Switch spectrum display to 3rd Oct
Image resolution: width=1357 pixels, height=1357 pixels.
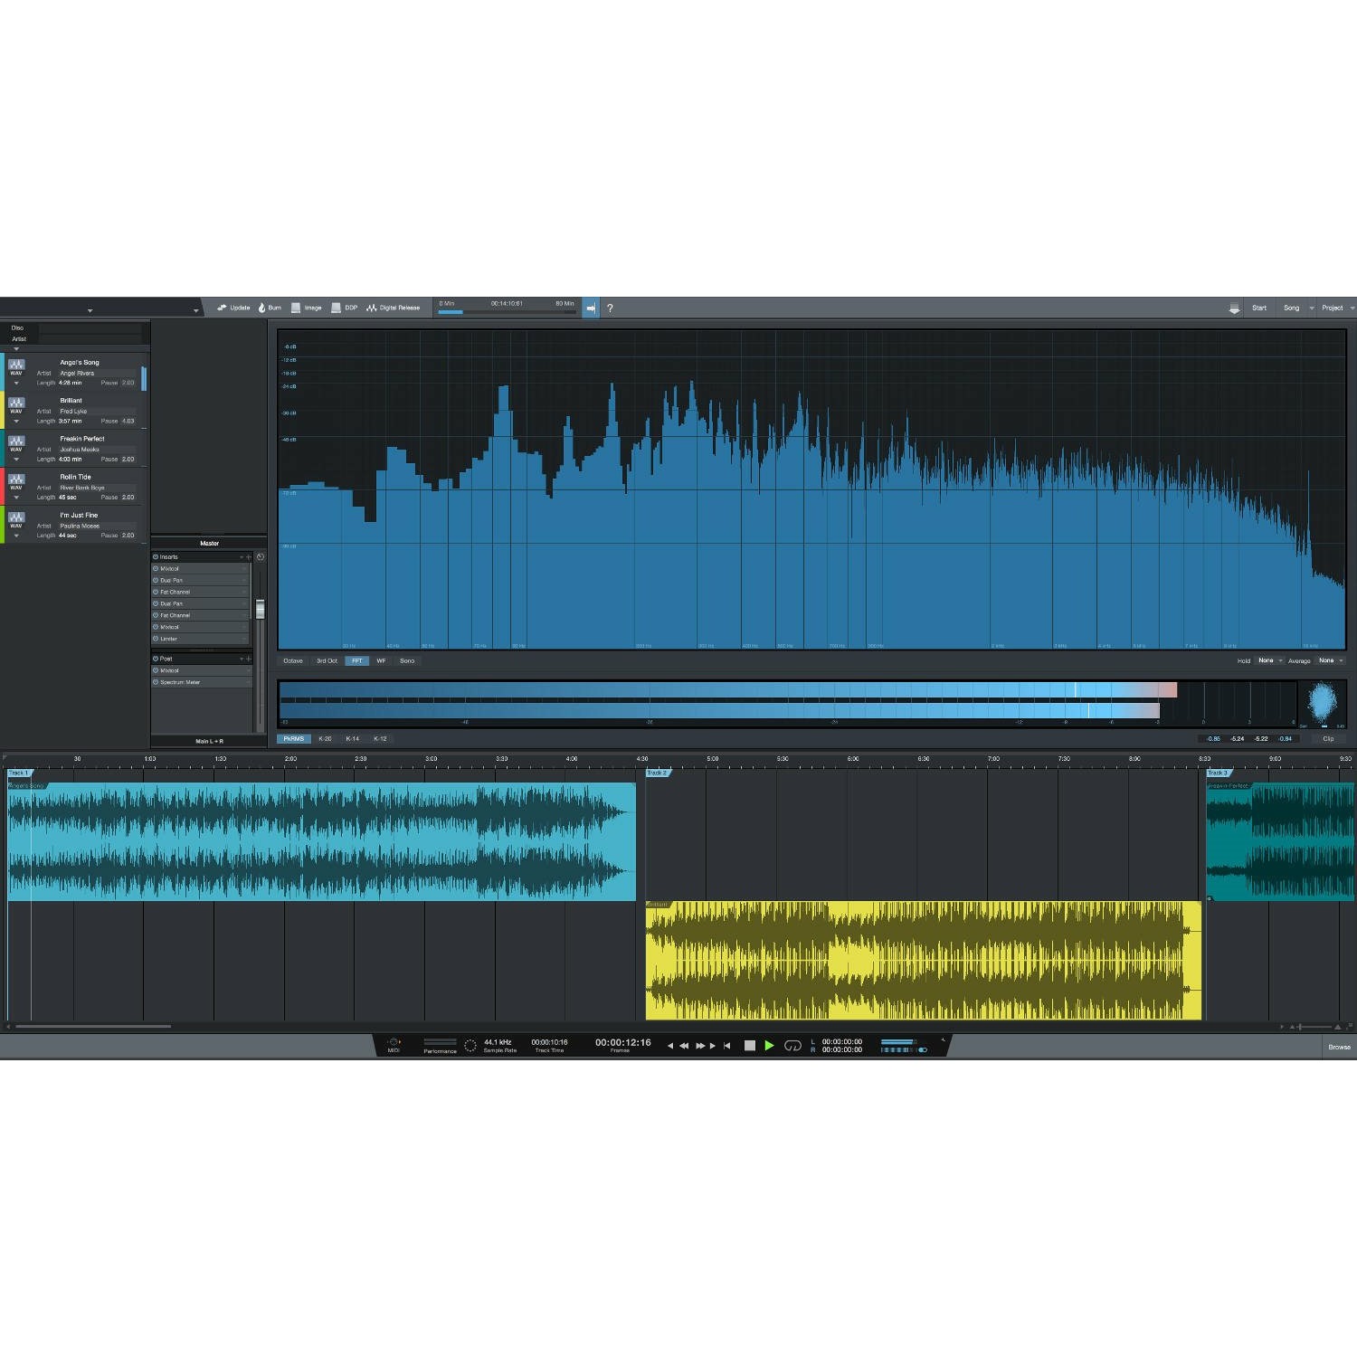pyautogui.click(x=327, y=660)
